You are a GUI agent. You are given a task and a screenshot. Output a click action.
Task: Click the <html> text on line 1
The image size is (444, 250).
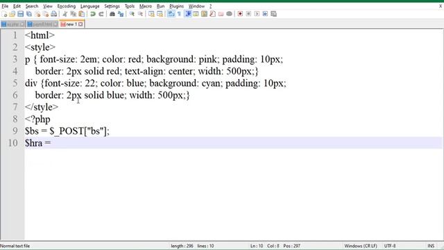[x=40, y=35]
